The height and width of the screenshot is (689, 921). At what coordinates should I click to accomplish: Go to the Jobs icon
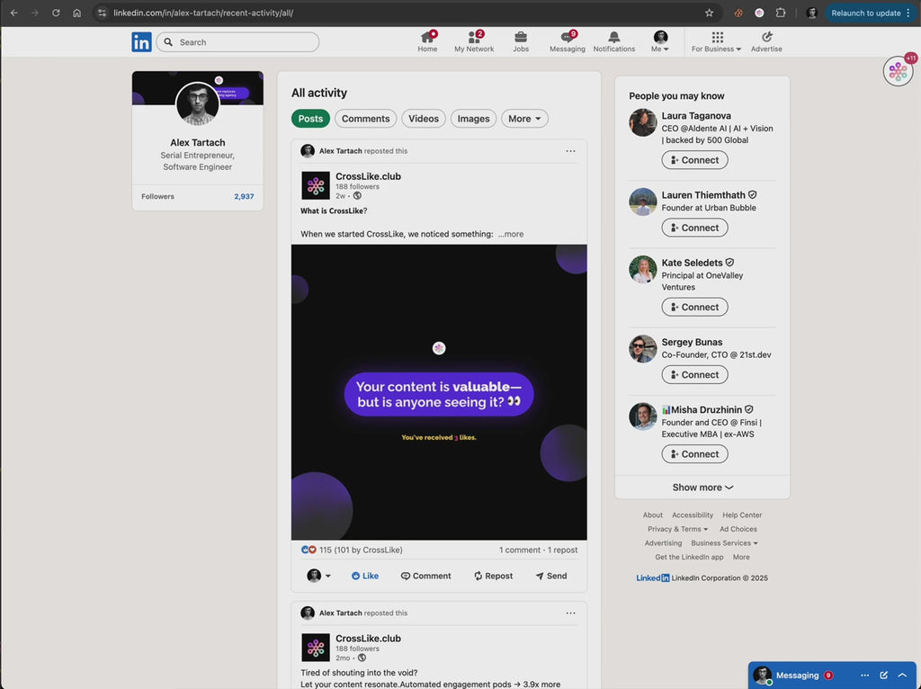click(x=521, y=41)
